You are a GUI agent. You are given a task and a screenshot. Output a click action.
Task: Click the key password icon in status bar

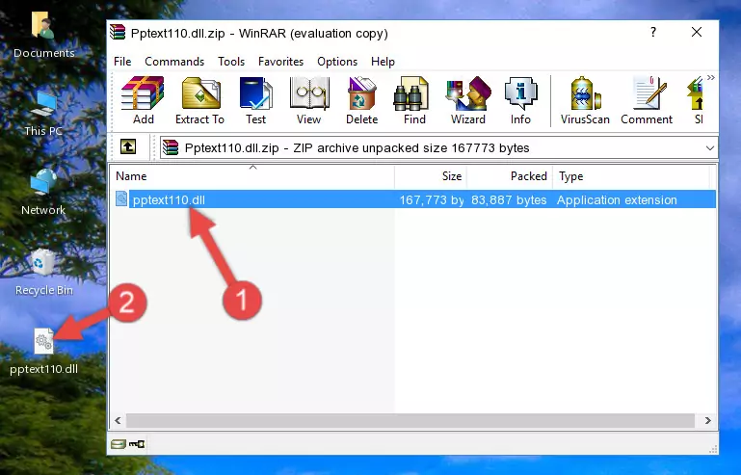[x=137, y=444]
